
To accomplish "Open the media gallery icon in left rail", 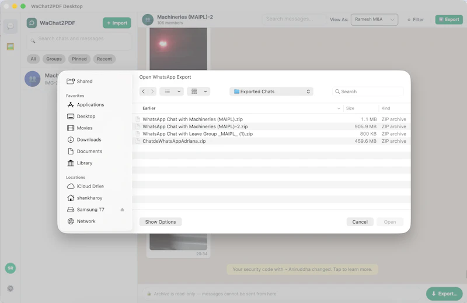I will (x=11, y=47).
